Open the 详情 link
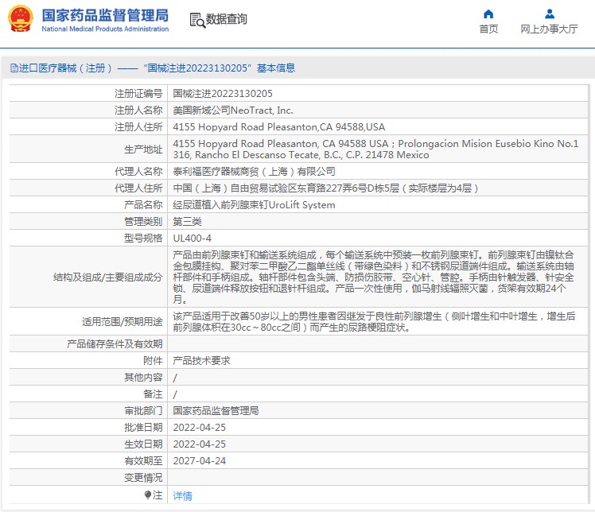 [182, 495]
